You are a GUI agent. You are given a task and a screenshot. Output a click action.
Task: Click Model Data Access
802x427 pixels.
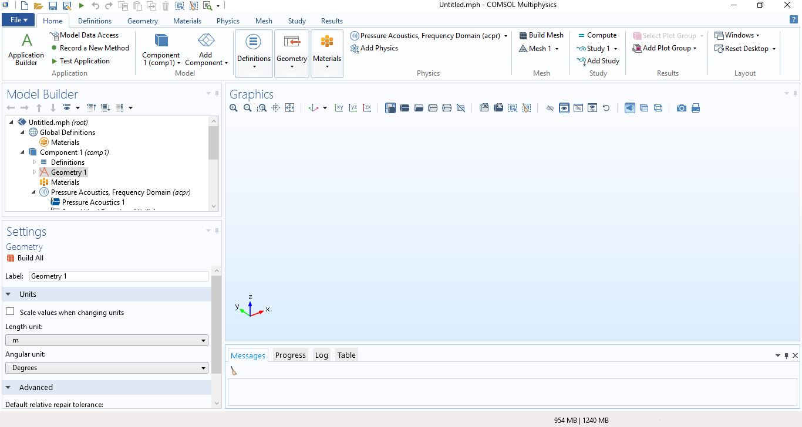[84, 35]
